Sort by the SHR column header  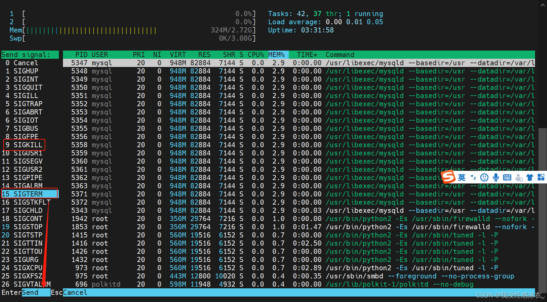pyautogui.click(x=229, y=55)
